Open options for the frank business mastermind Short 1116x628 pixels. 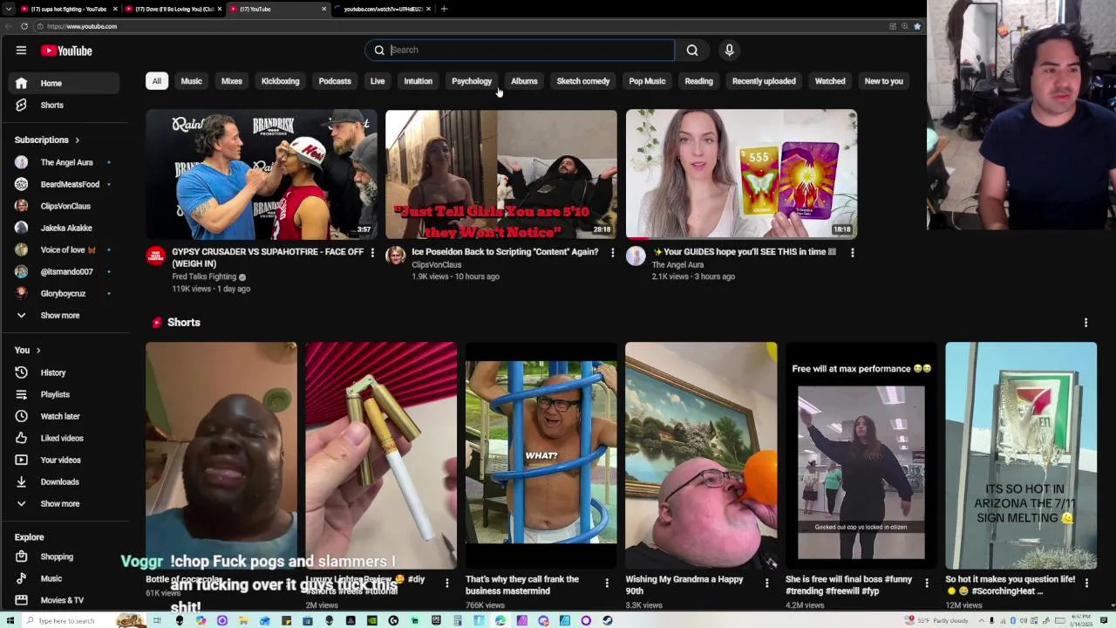point(607,582)
